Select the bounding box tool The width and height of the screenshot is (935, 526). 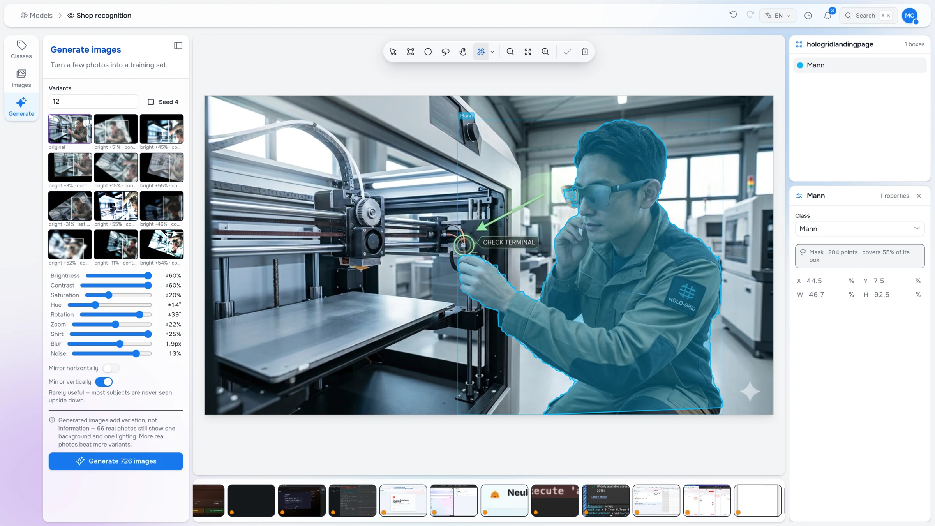tap(410, 52)
